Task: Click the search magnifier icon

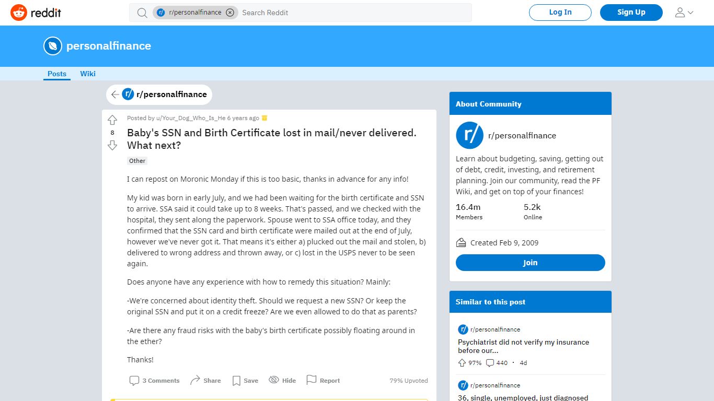Action: pos(142,13)
